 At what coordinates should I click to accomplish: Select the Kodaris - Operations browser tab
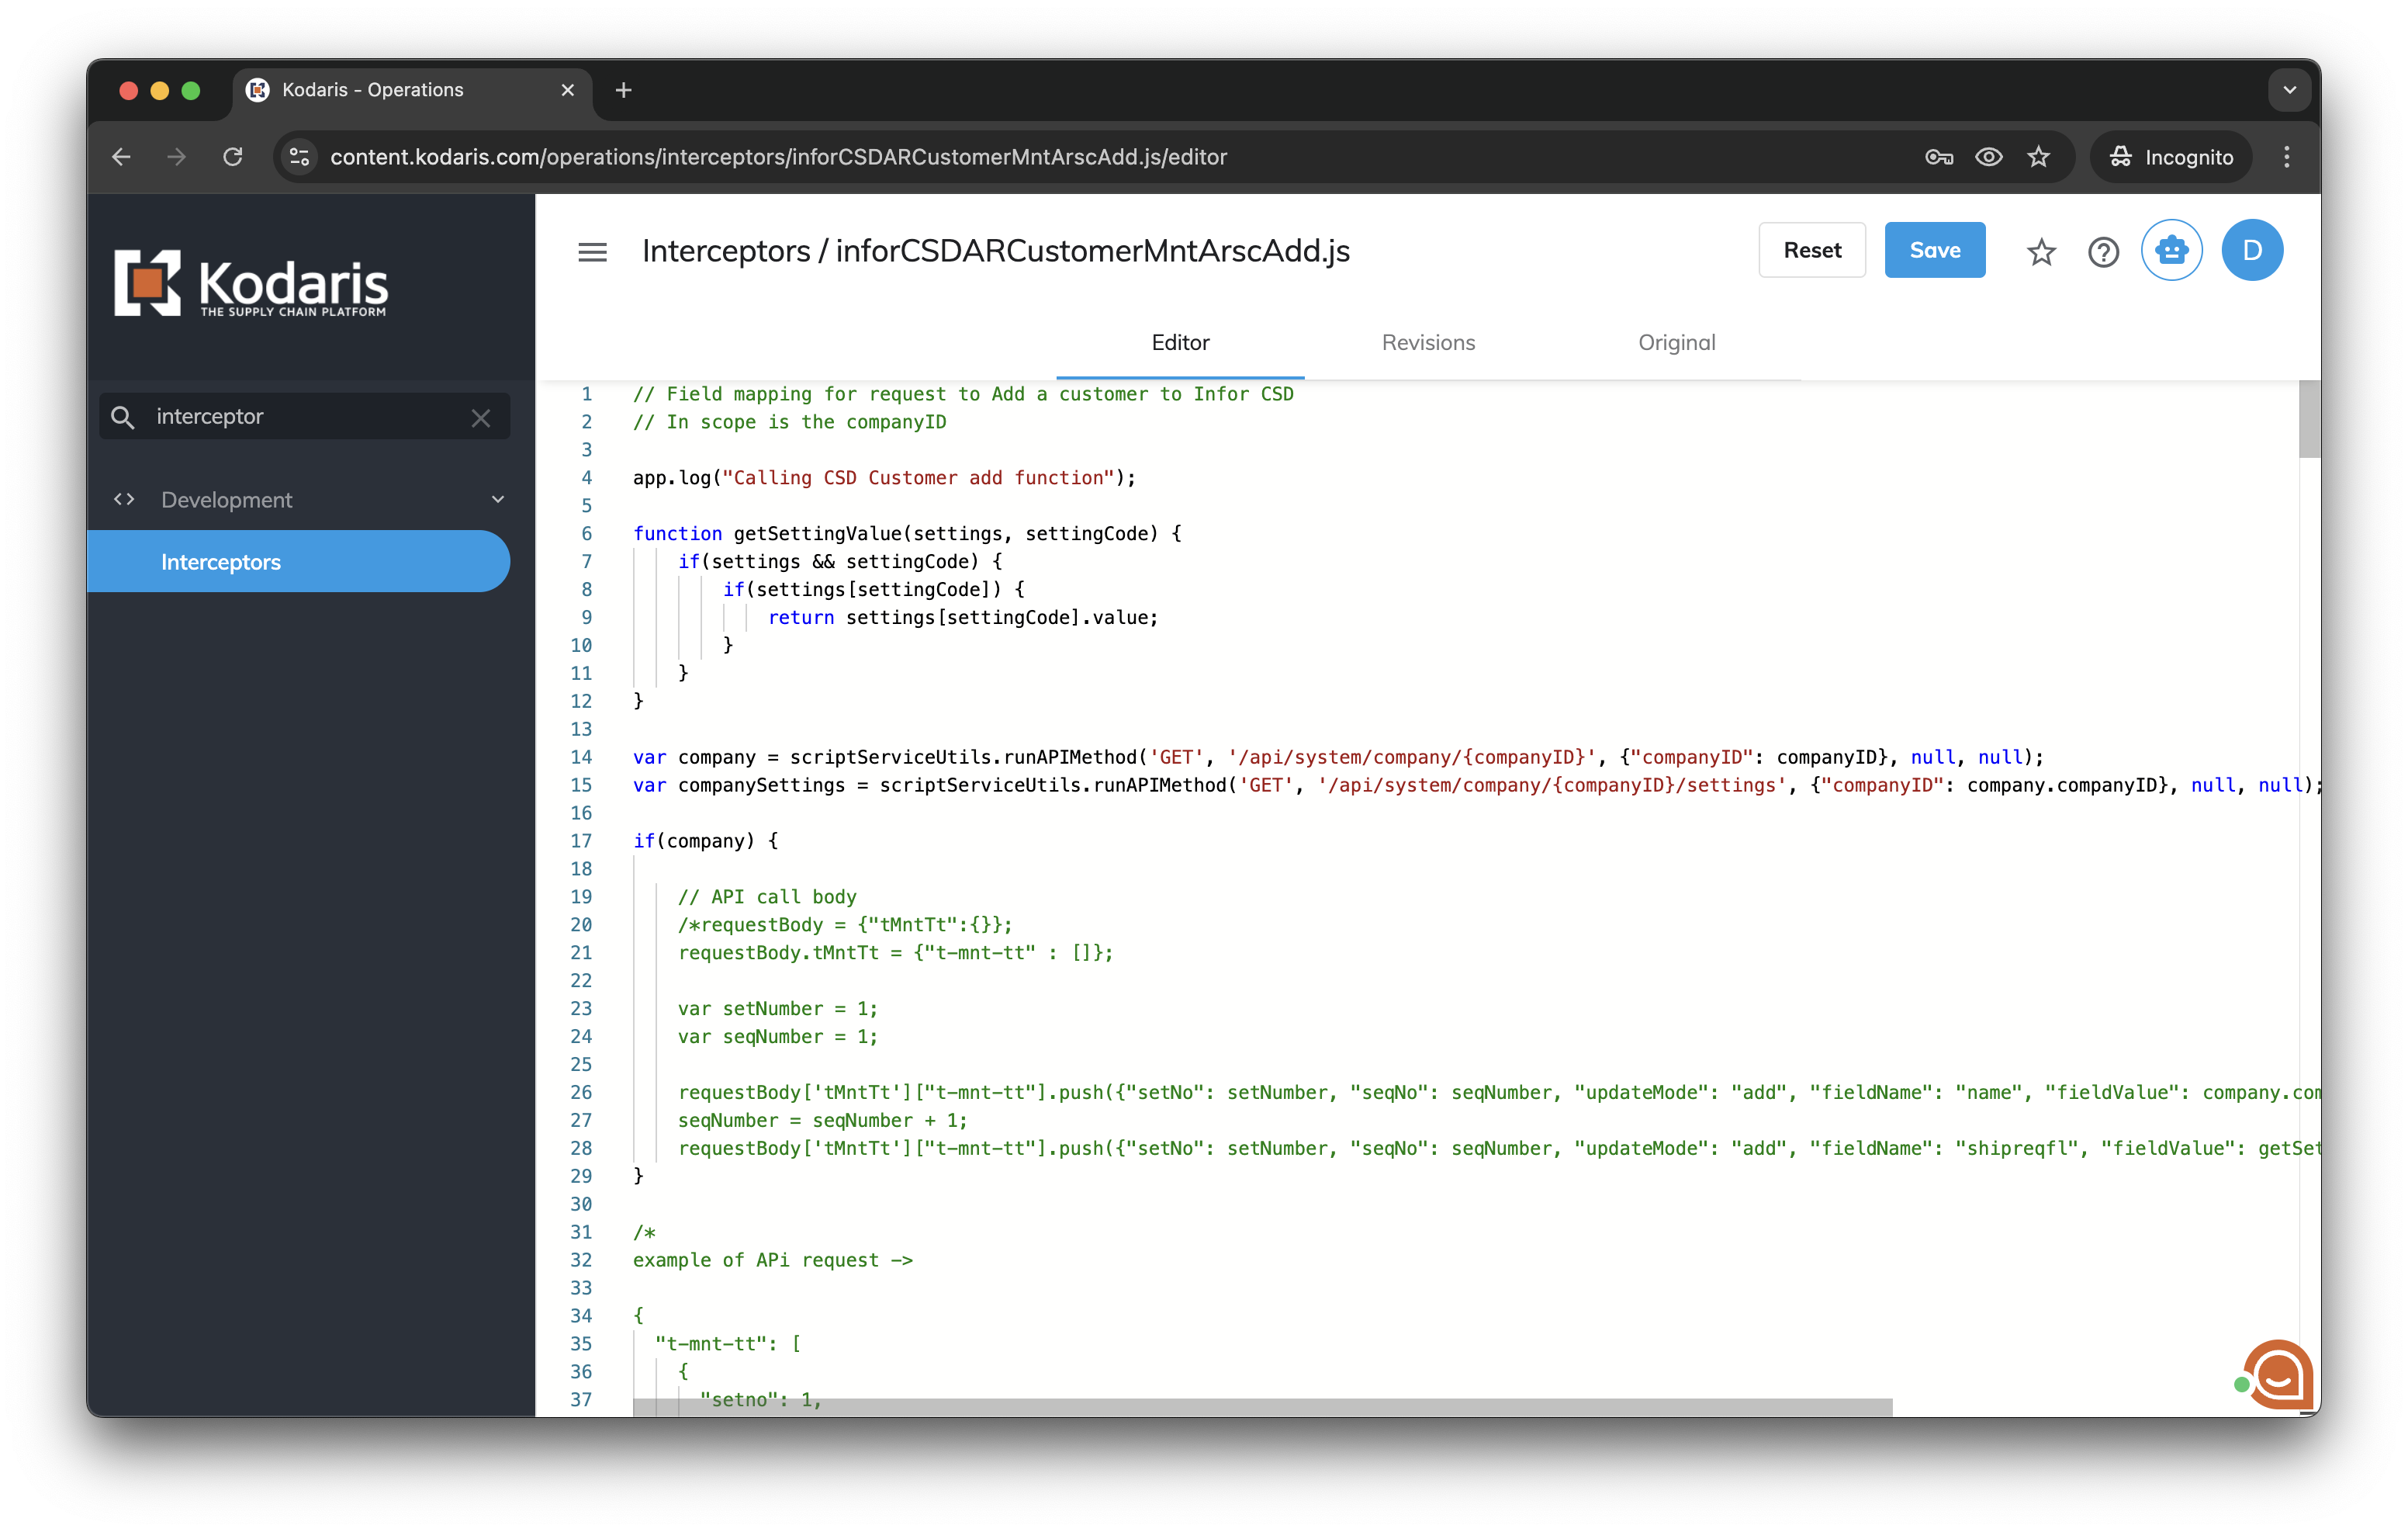tap(410, 90)
